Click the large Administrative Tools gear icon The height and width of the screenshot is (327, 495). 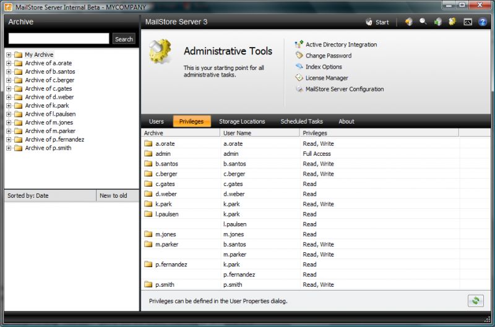click(x=161, y=51)
